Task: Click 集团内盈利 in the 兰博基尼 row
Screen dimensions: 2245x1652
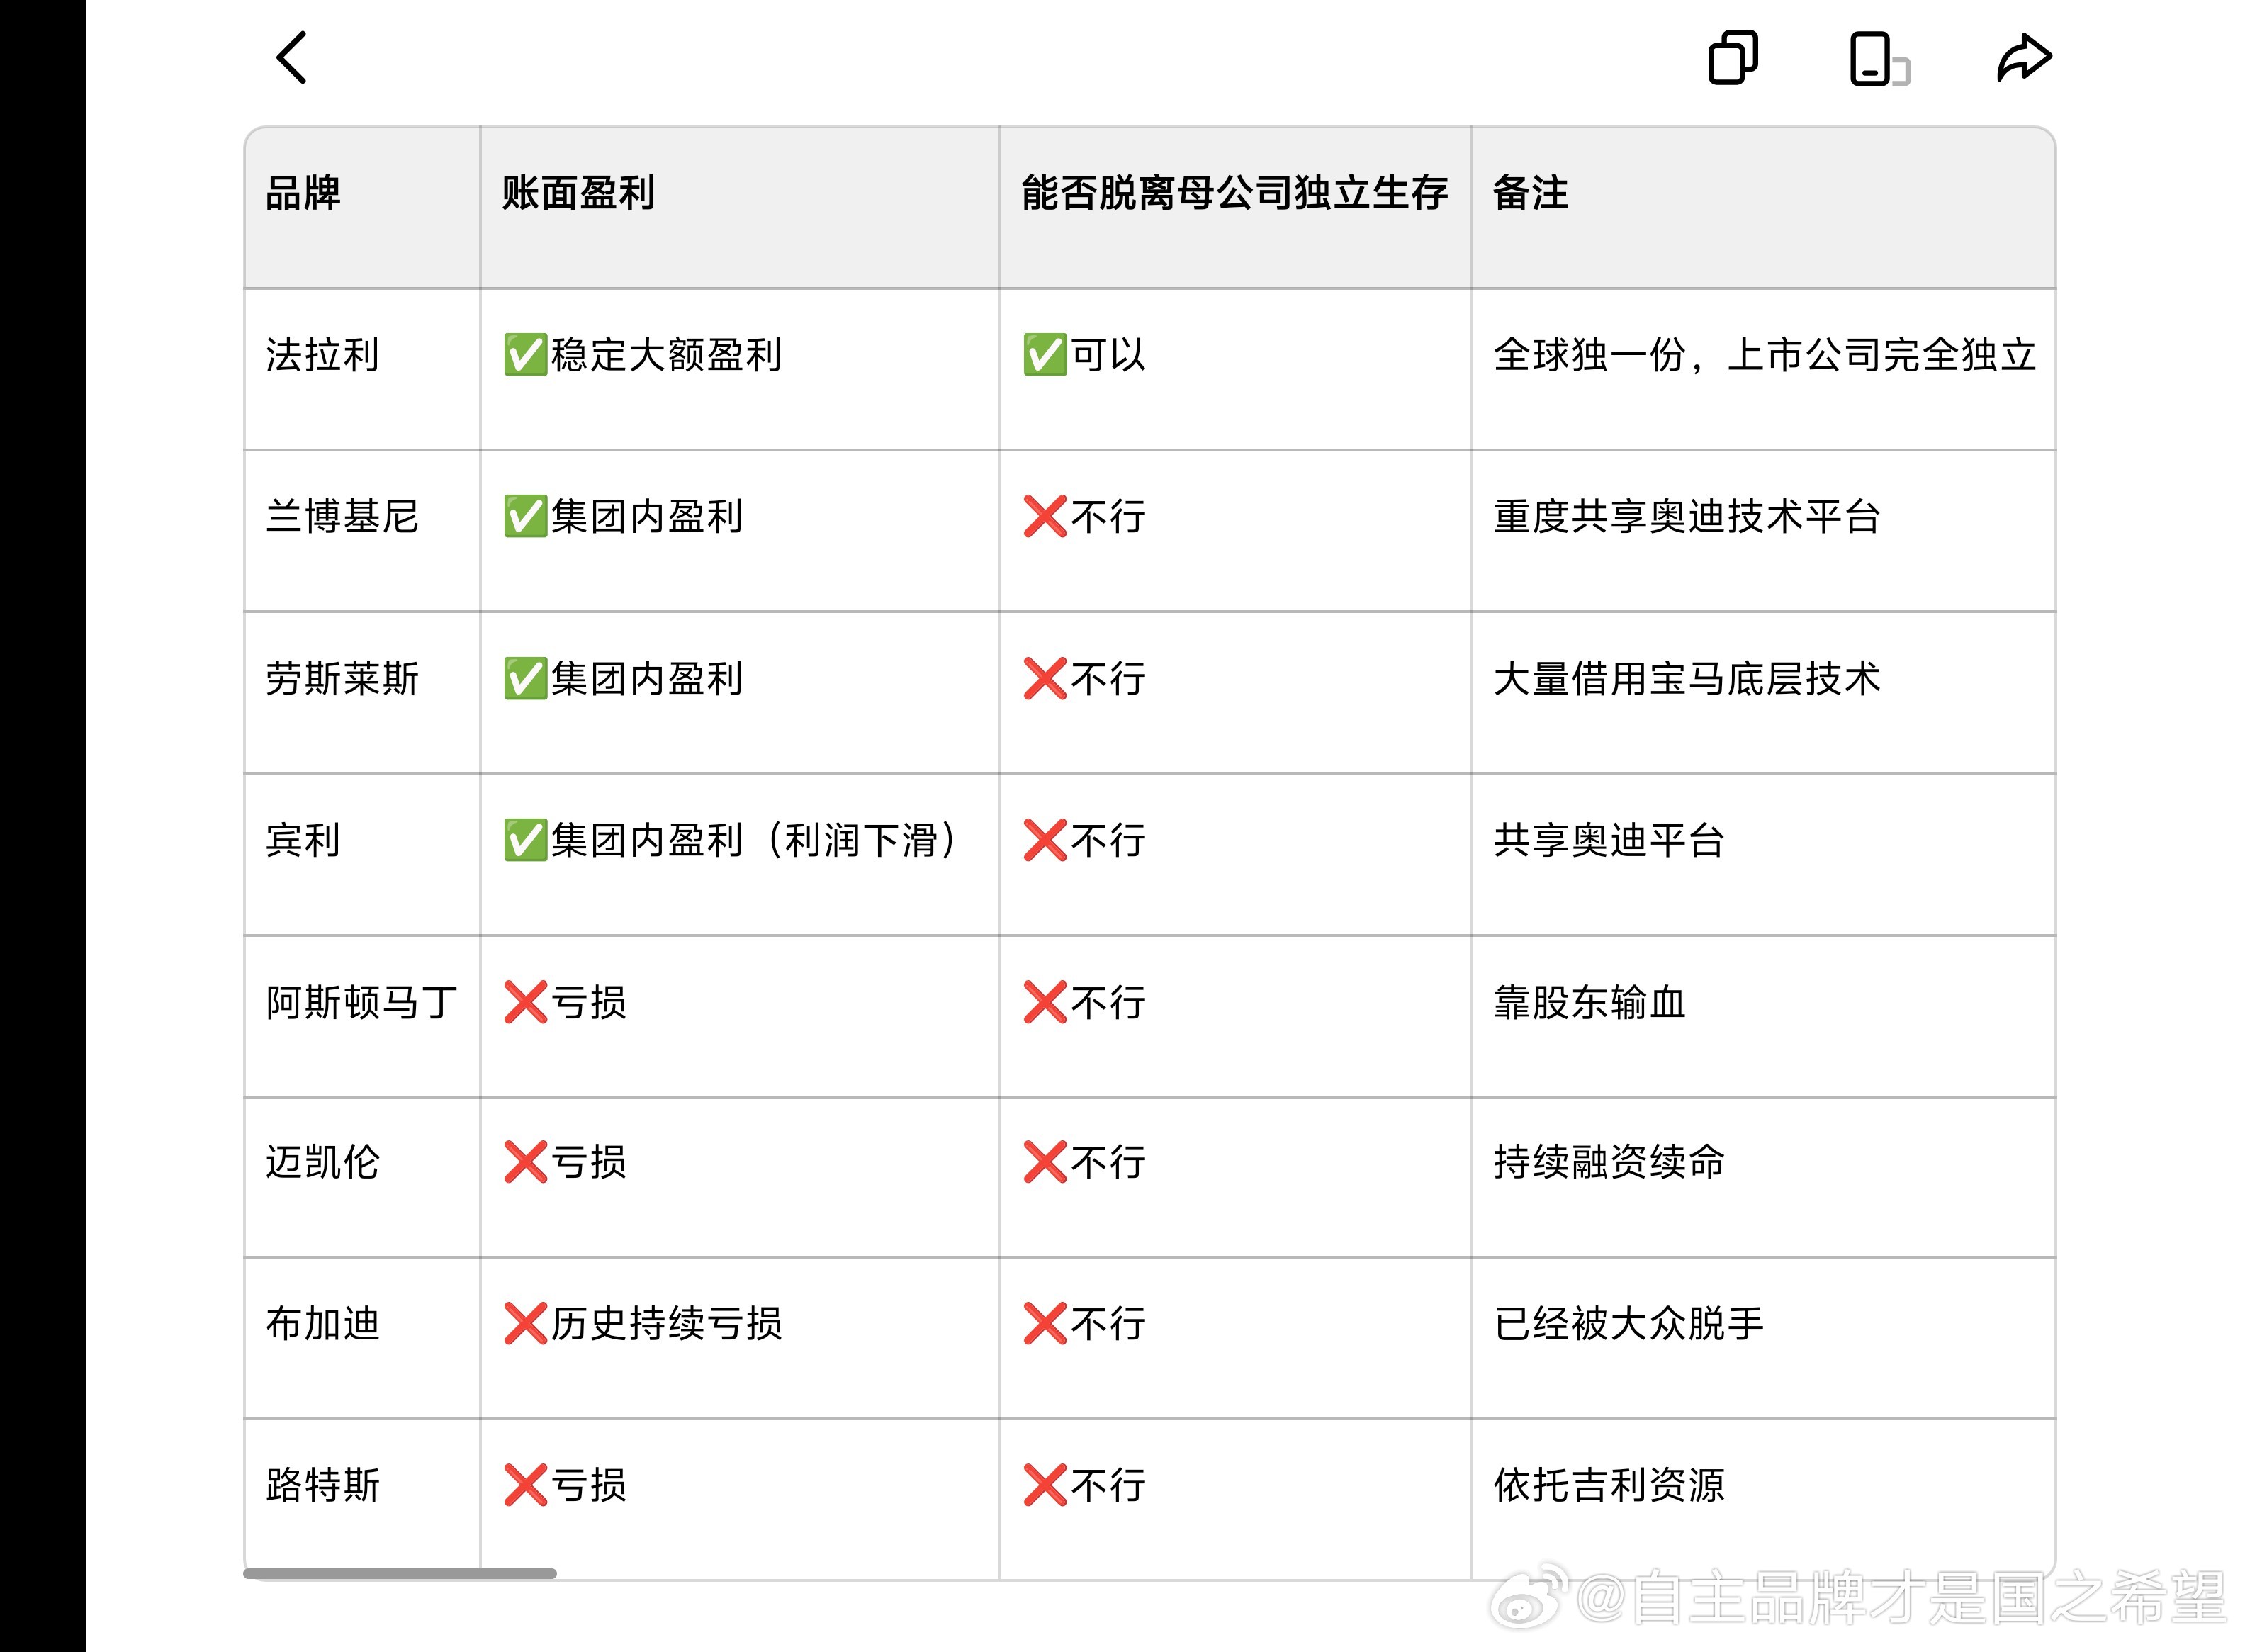Action: (x=623, y=516)
